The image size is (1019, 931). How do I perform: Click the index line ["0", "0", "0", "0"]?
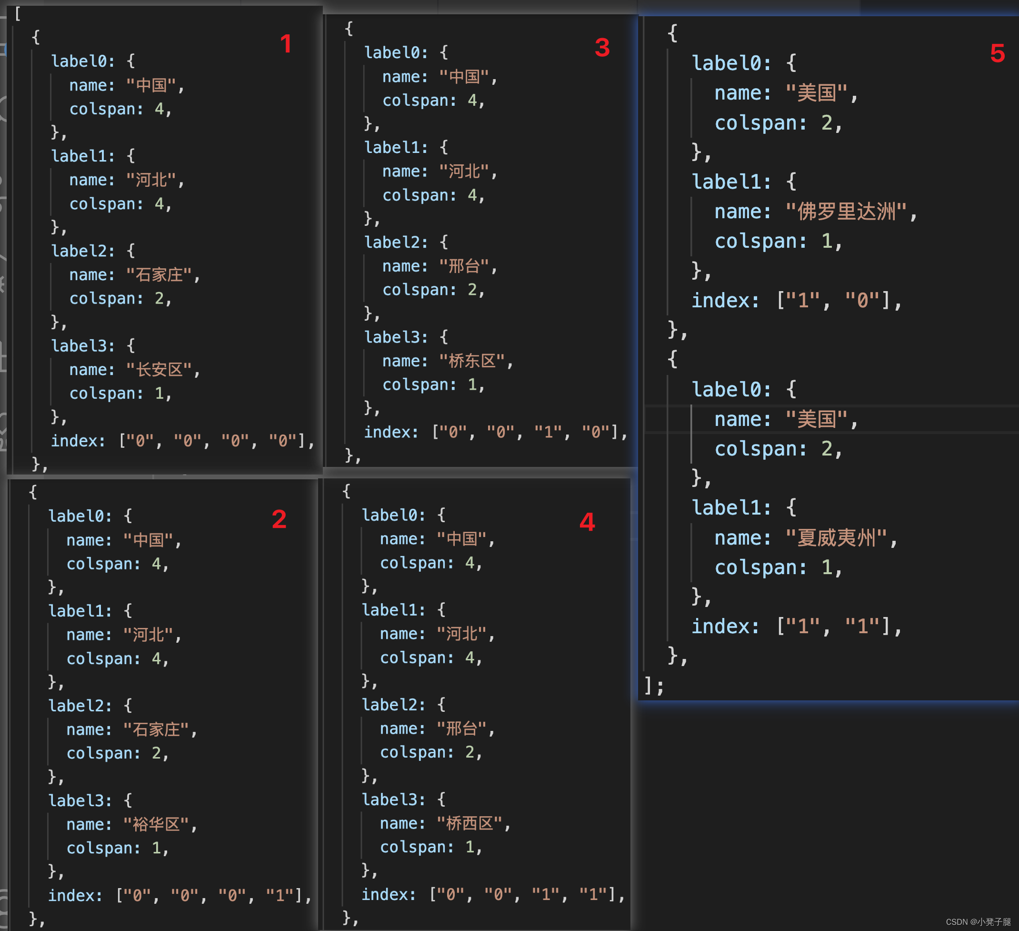(x=182, y=441)
